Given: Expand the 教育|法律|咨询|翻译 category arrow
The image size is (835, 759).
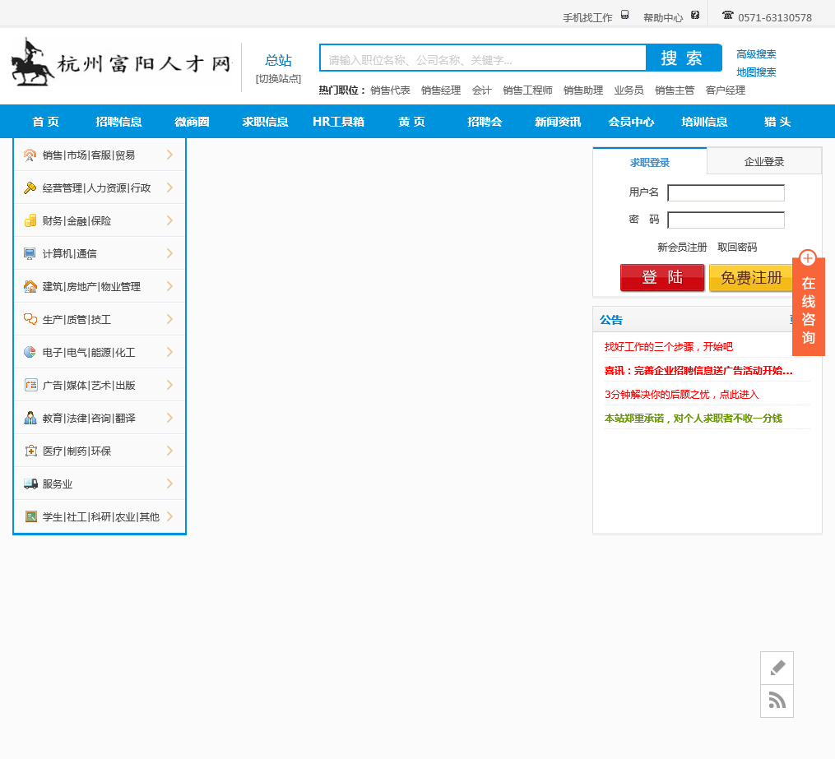Looking at the screenshot, I should coord(169,419).
